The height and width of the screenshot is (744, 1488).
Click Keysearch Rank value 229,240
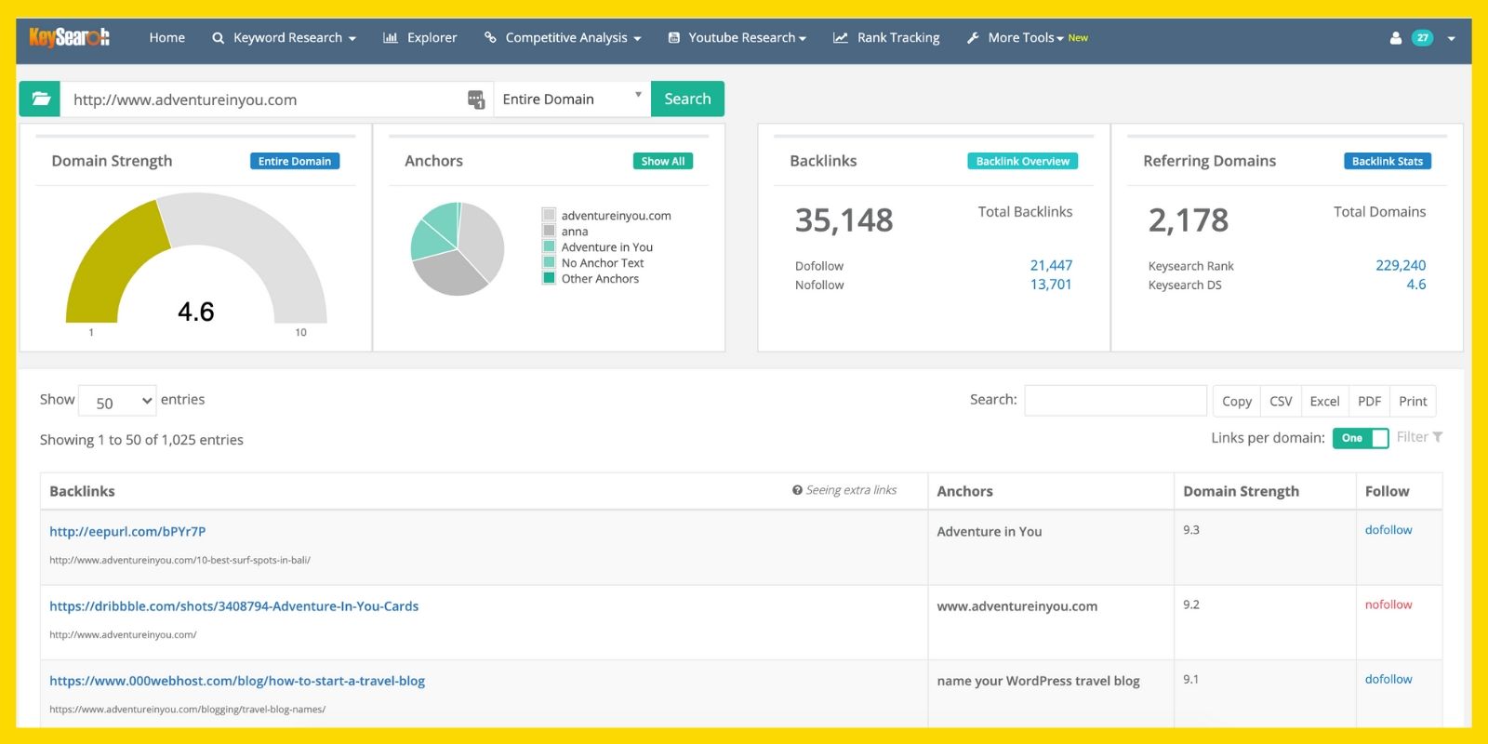coord(1401,265)
